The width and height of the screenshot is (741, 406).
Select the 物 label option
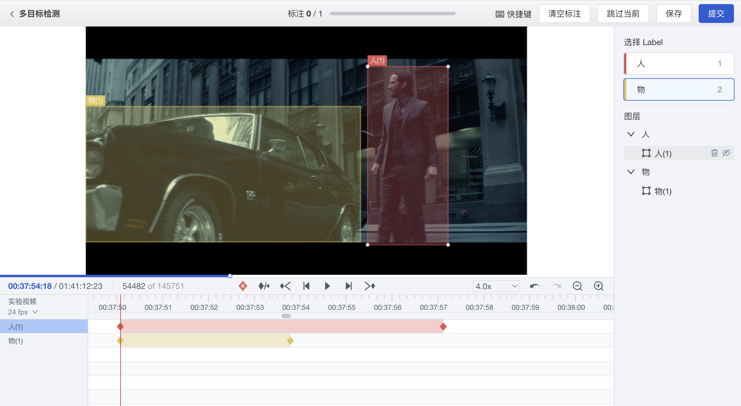pyautogui.click(x=679, y=89)
